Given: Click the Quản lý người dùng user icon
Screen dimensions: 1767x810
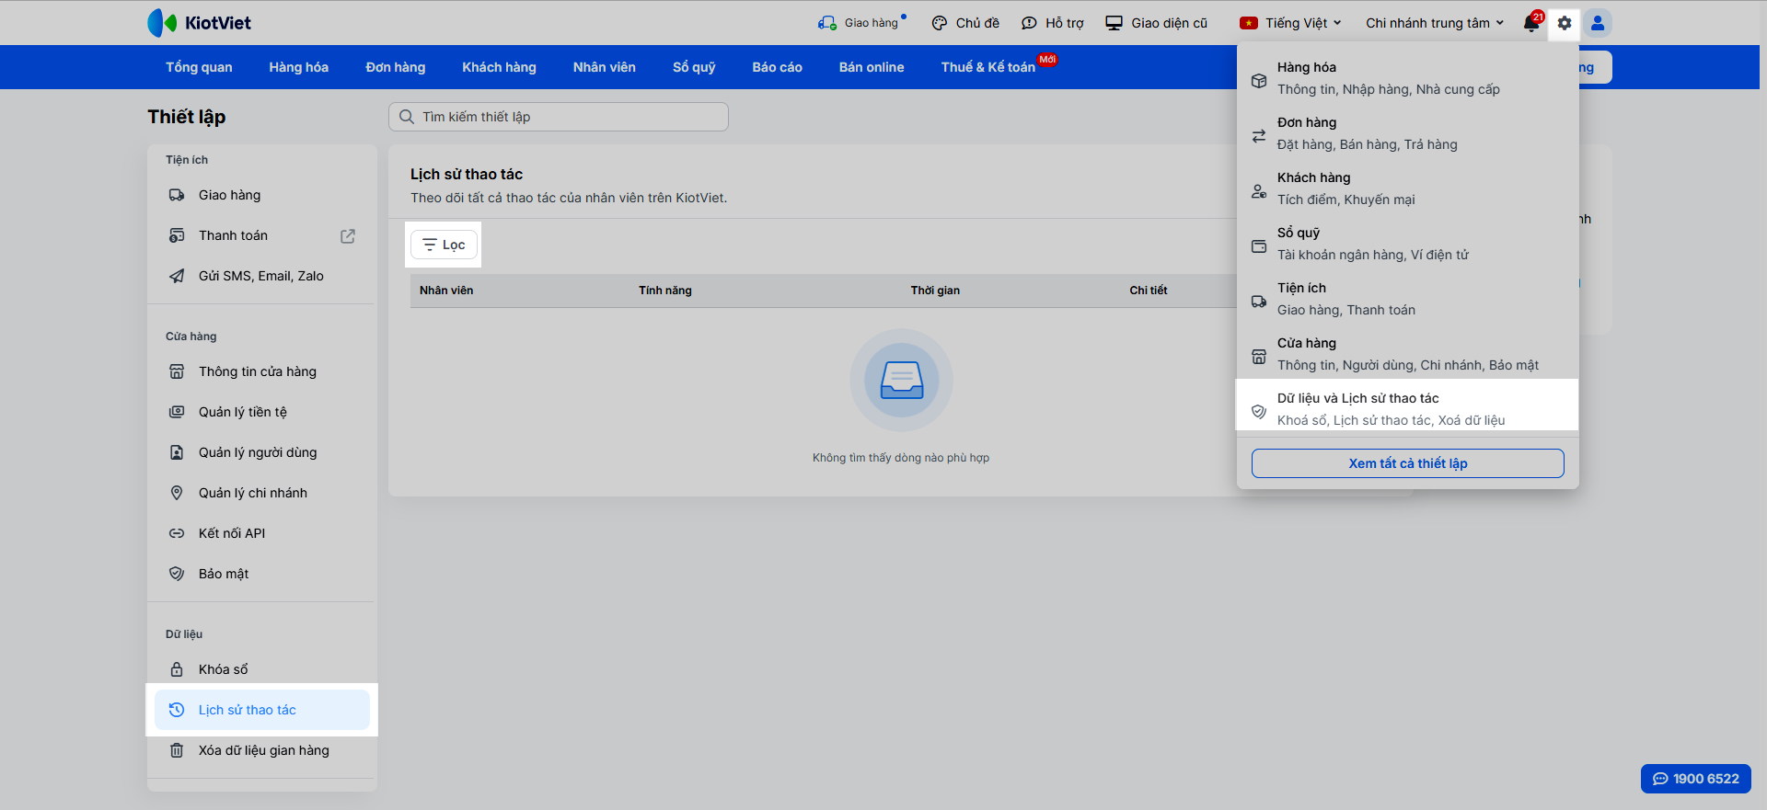Looking at the screenshot, I should click(177, 452).
